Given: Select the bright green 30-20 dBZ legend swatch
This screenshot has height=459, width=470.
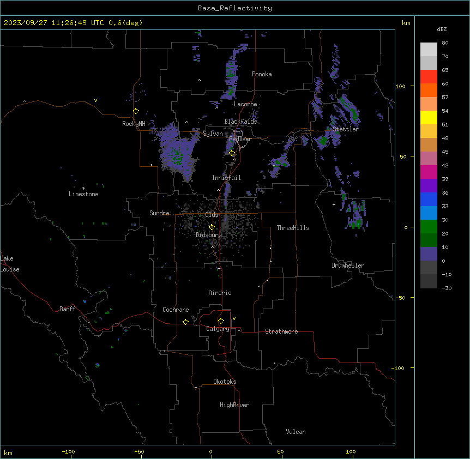Looking at the screenshot, I should coord(429,227).
